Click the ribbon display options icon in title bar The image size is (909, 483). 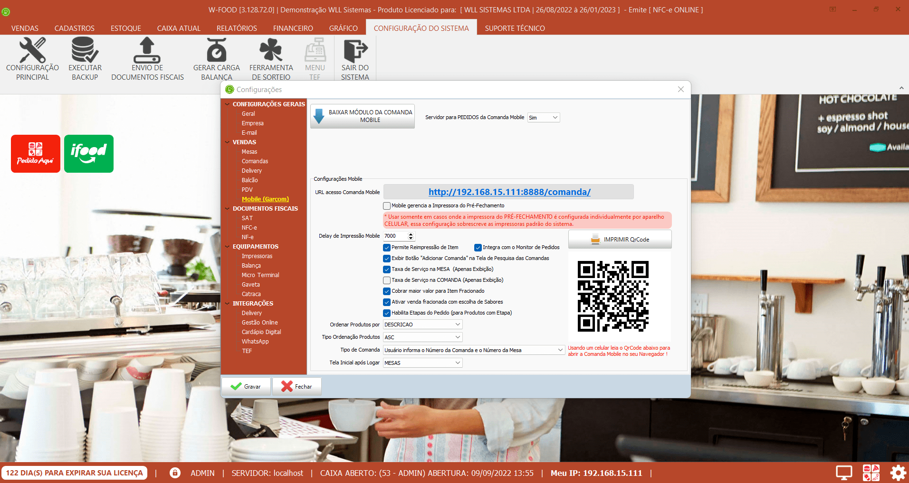coord(832,9)
